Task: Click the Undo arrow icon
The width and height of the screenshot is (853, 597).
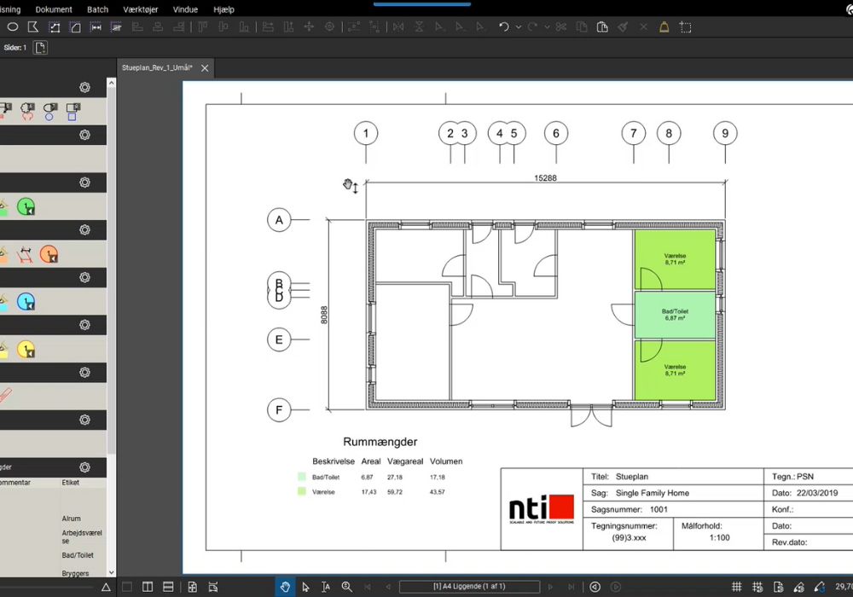Action: (503, 27)
